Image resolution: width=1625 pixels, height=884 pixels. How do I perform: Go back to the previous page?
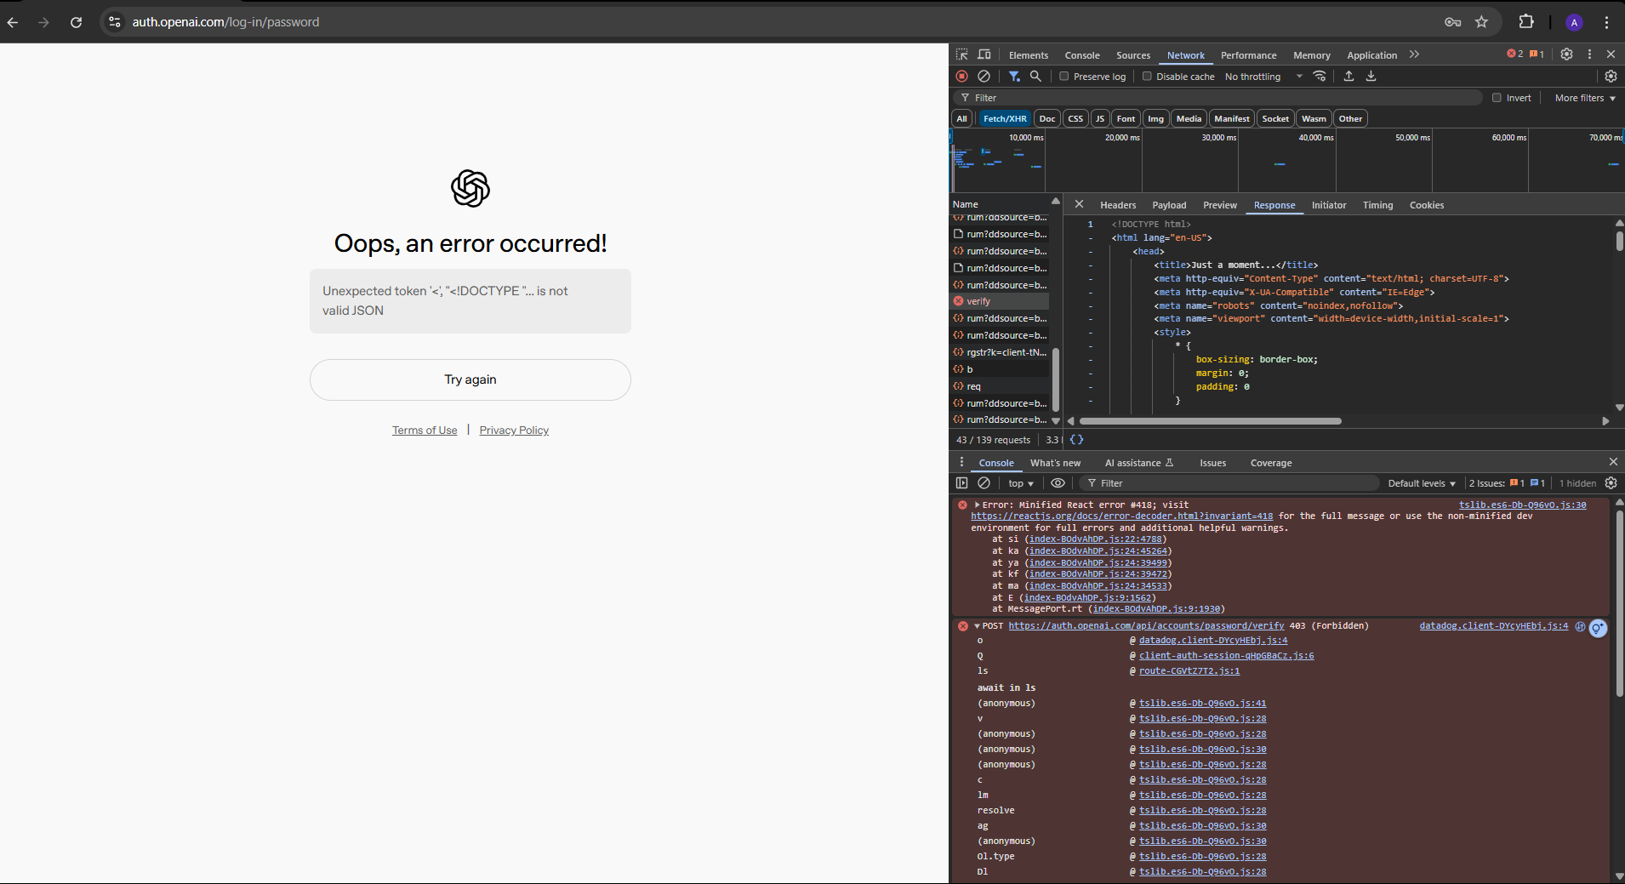tap(13, 22)
